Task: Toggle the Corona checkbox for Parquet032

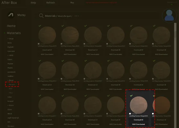Action: (x=61, y=114)
